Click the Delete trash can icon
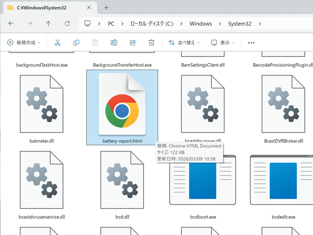This screenshot has height=235, width=313. (x=152, y=43)
